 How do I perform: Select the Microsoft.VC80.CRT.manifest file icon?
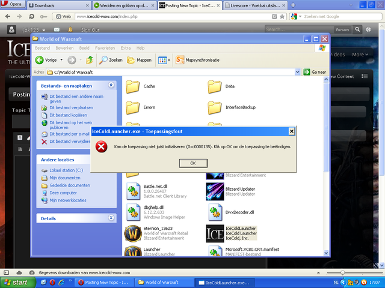[215, 251]
